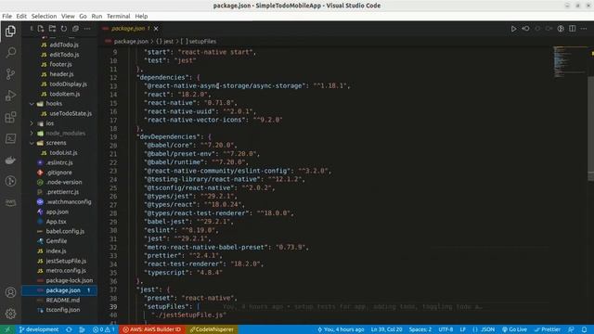Open the File menu
594x334 pixels.
(6, 17)
